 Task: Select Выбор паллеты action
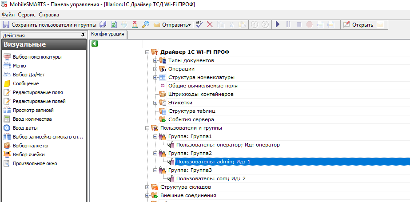pyautogui.click(x=30, y=146)
